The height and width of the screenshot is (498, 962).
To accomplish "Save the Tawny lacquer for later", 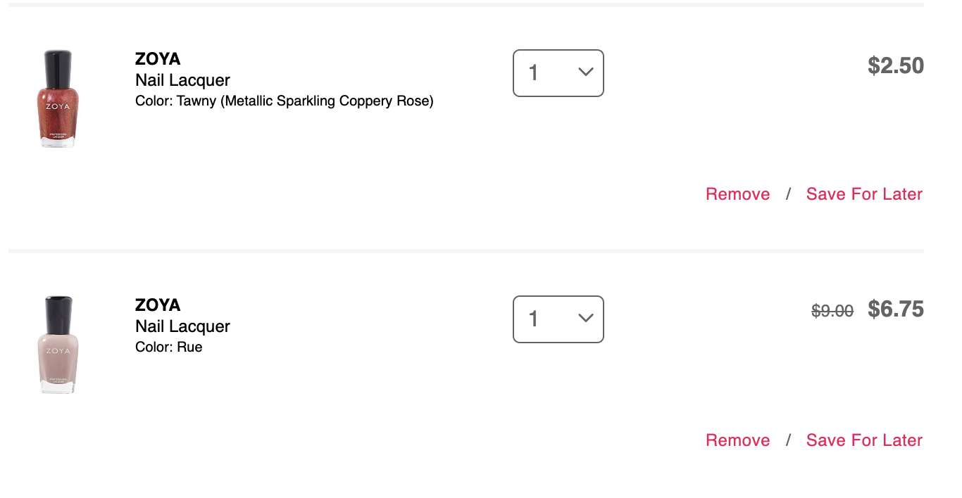I will (x=864, y=194).
